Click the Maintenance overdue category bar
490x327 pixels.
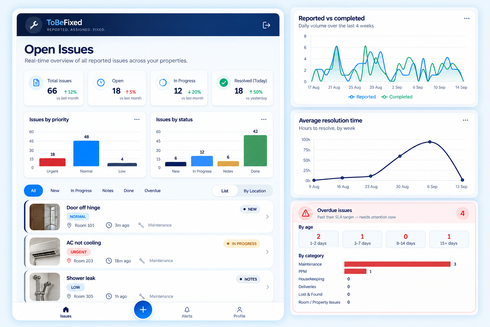397,264
